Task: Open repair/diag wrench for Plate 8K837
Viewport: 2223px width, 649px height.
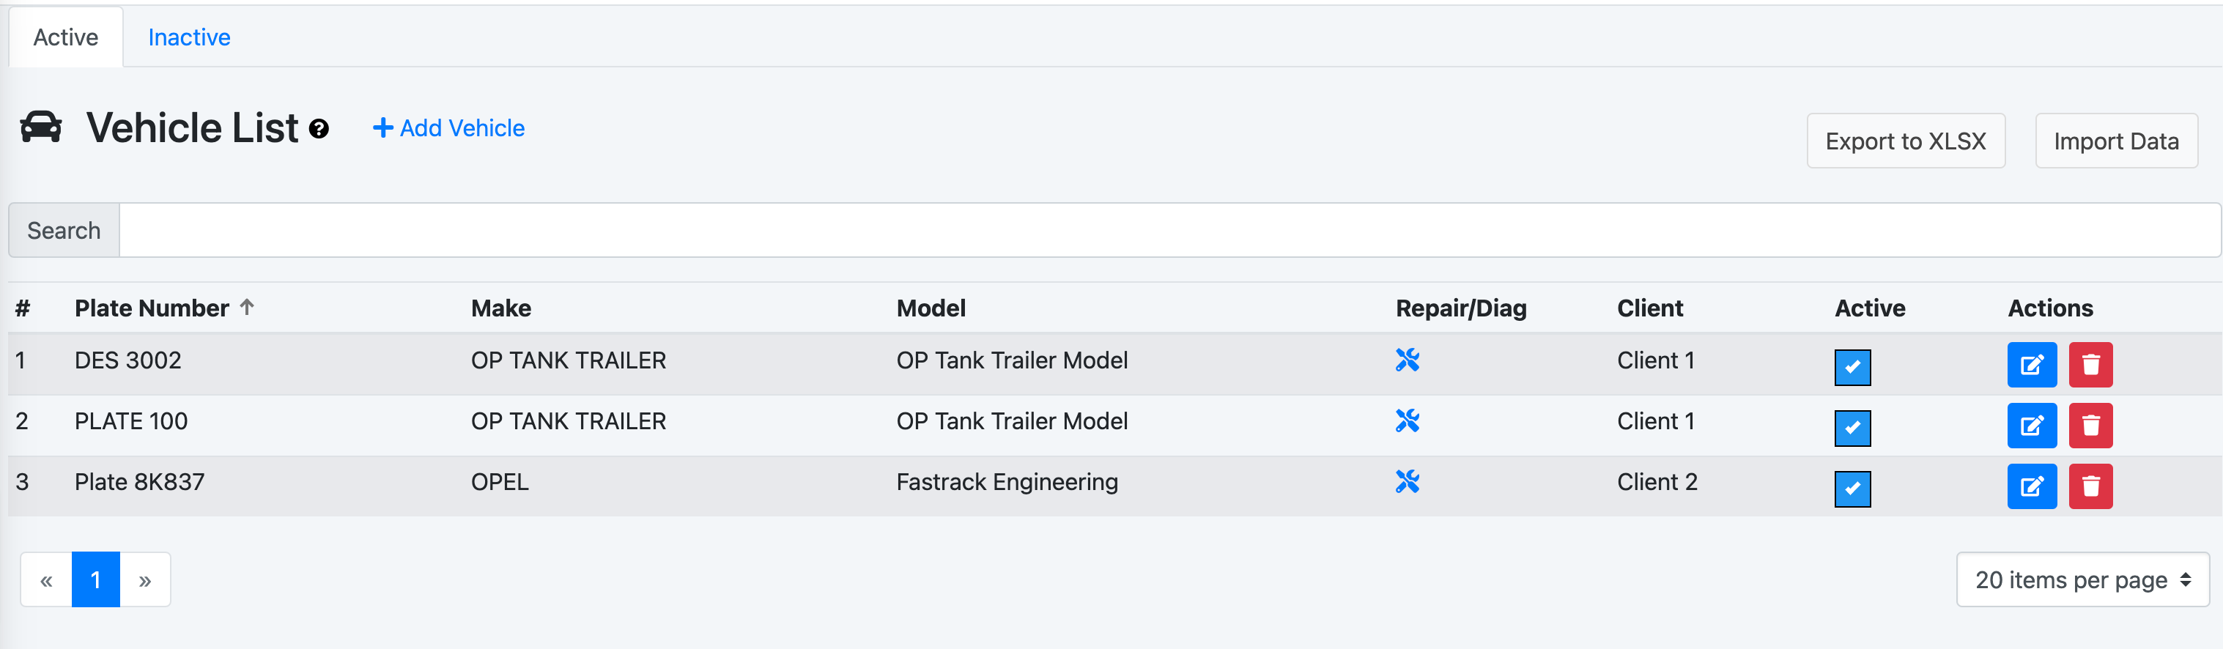Action: click(x=1408, y=481)
